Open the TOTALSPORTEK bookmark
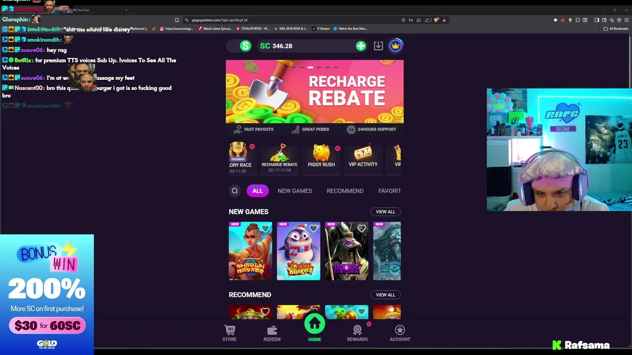This screenshot has height=355, width=632. click(252, 29)
